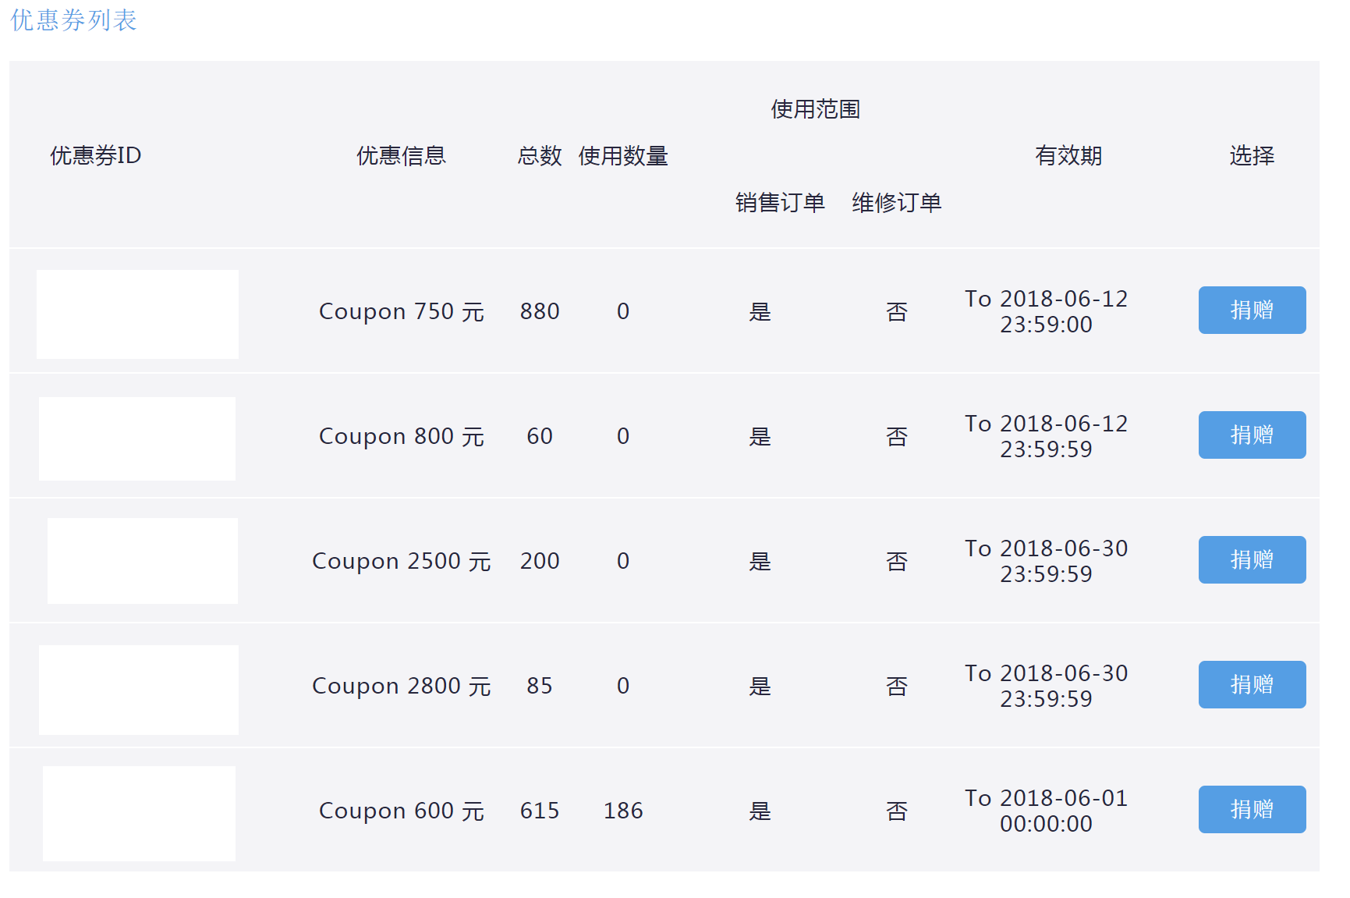Select the 有效期 column header
The height and width of the screenshot is (898, 1350).
pos(1068,156)
